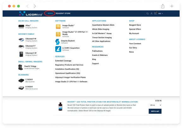Screen dimensions: 183x128
Task: Open Installation Qualification (IQ) link
Action: tap(67, 69)
